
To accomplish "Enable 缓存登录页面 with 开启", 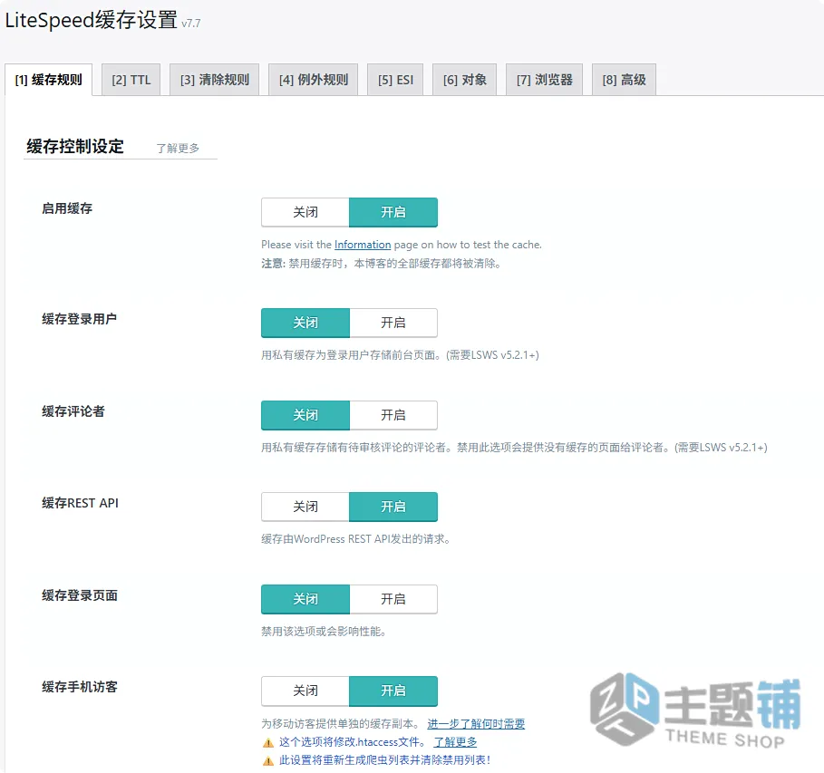I will [x=393, y=599].
